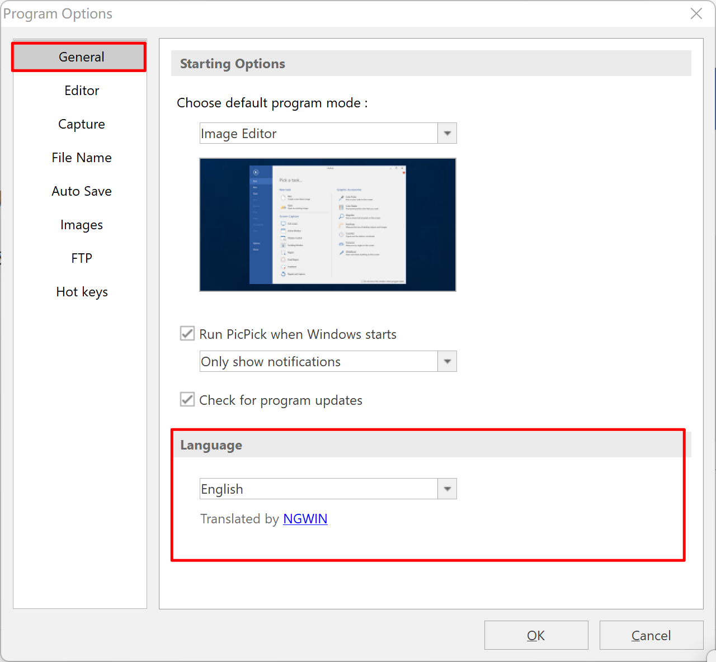Expand startup behavior dropdown arrow
Viewport: 716px width, 662px height.
click(447, 361)
